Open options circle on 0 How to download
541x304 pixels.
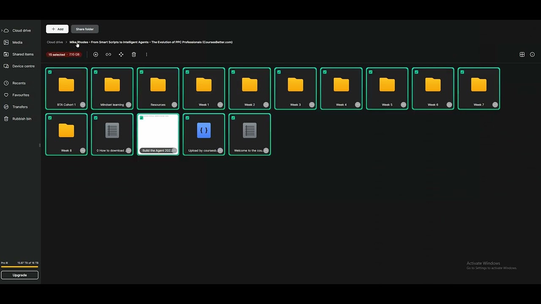tap(128, 150)
